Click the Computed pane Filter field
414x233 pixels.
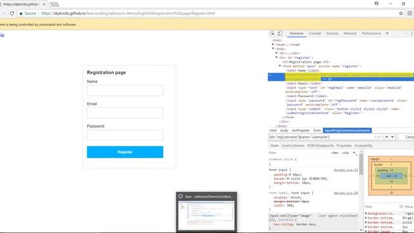tap(381, 206)
